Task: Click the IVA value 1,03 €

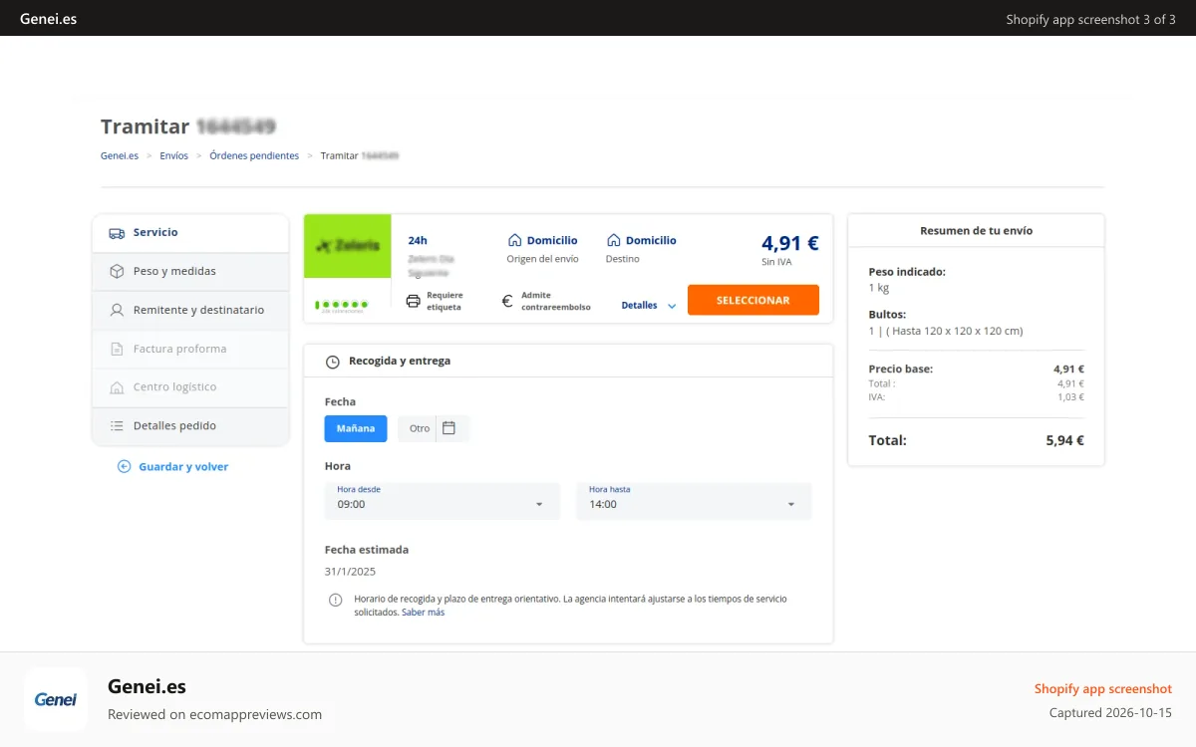Action: [x=1071, y=397]
